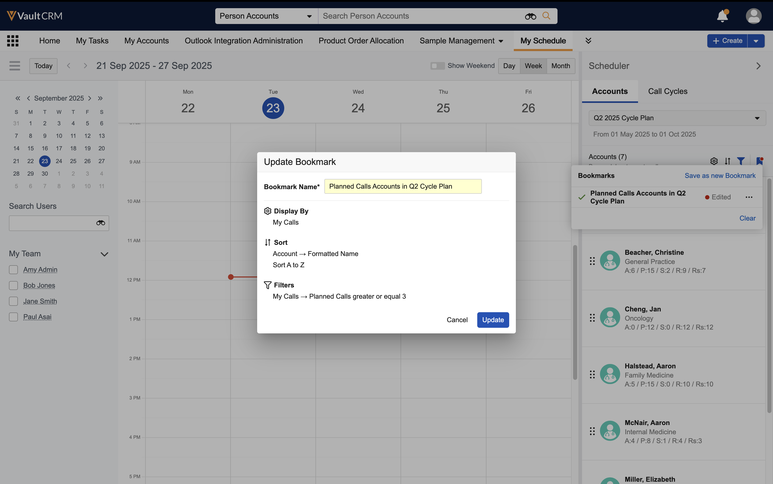Click Save as new Bookmark link
The image size is (773, 484).
coord(720,175)
